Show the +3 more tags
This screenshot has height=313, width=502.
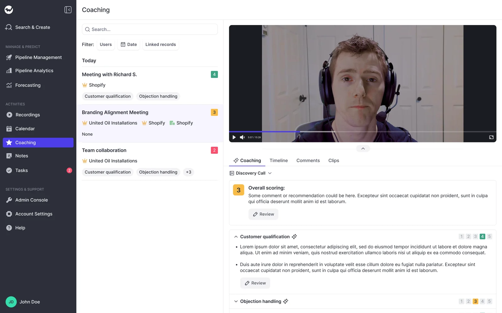(x=189, y=172)
